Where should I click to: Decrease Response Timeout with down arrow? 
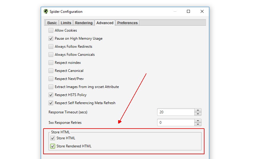coord(198,114)
